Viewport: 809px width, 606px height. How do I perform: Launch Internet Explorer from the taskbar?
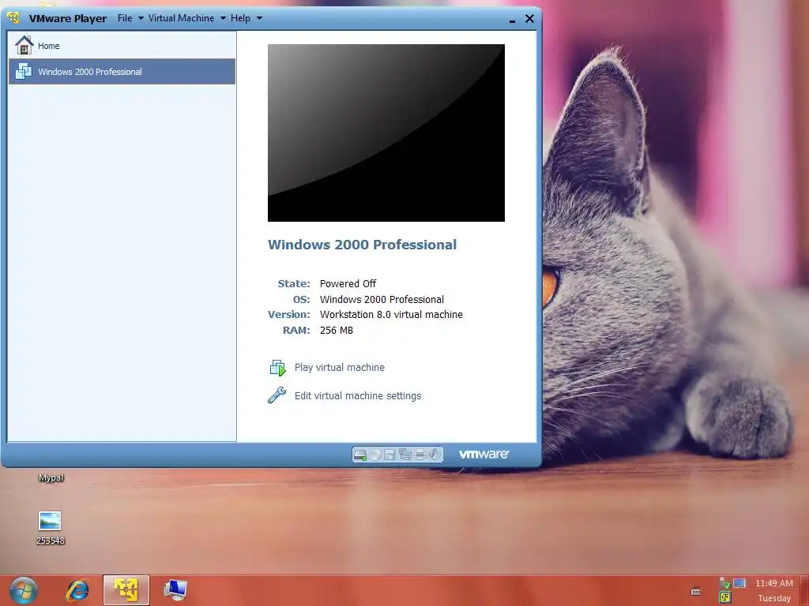(77, 590)
